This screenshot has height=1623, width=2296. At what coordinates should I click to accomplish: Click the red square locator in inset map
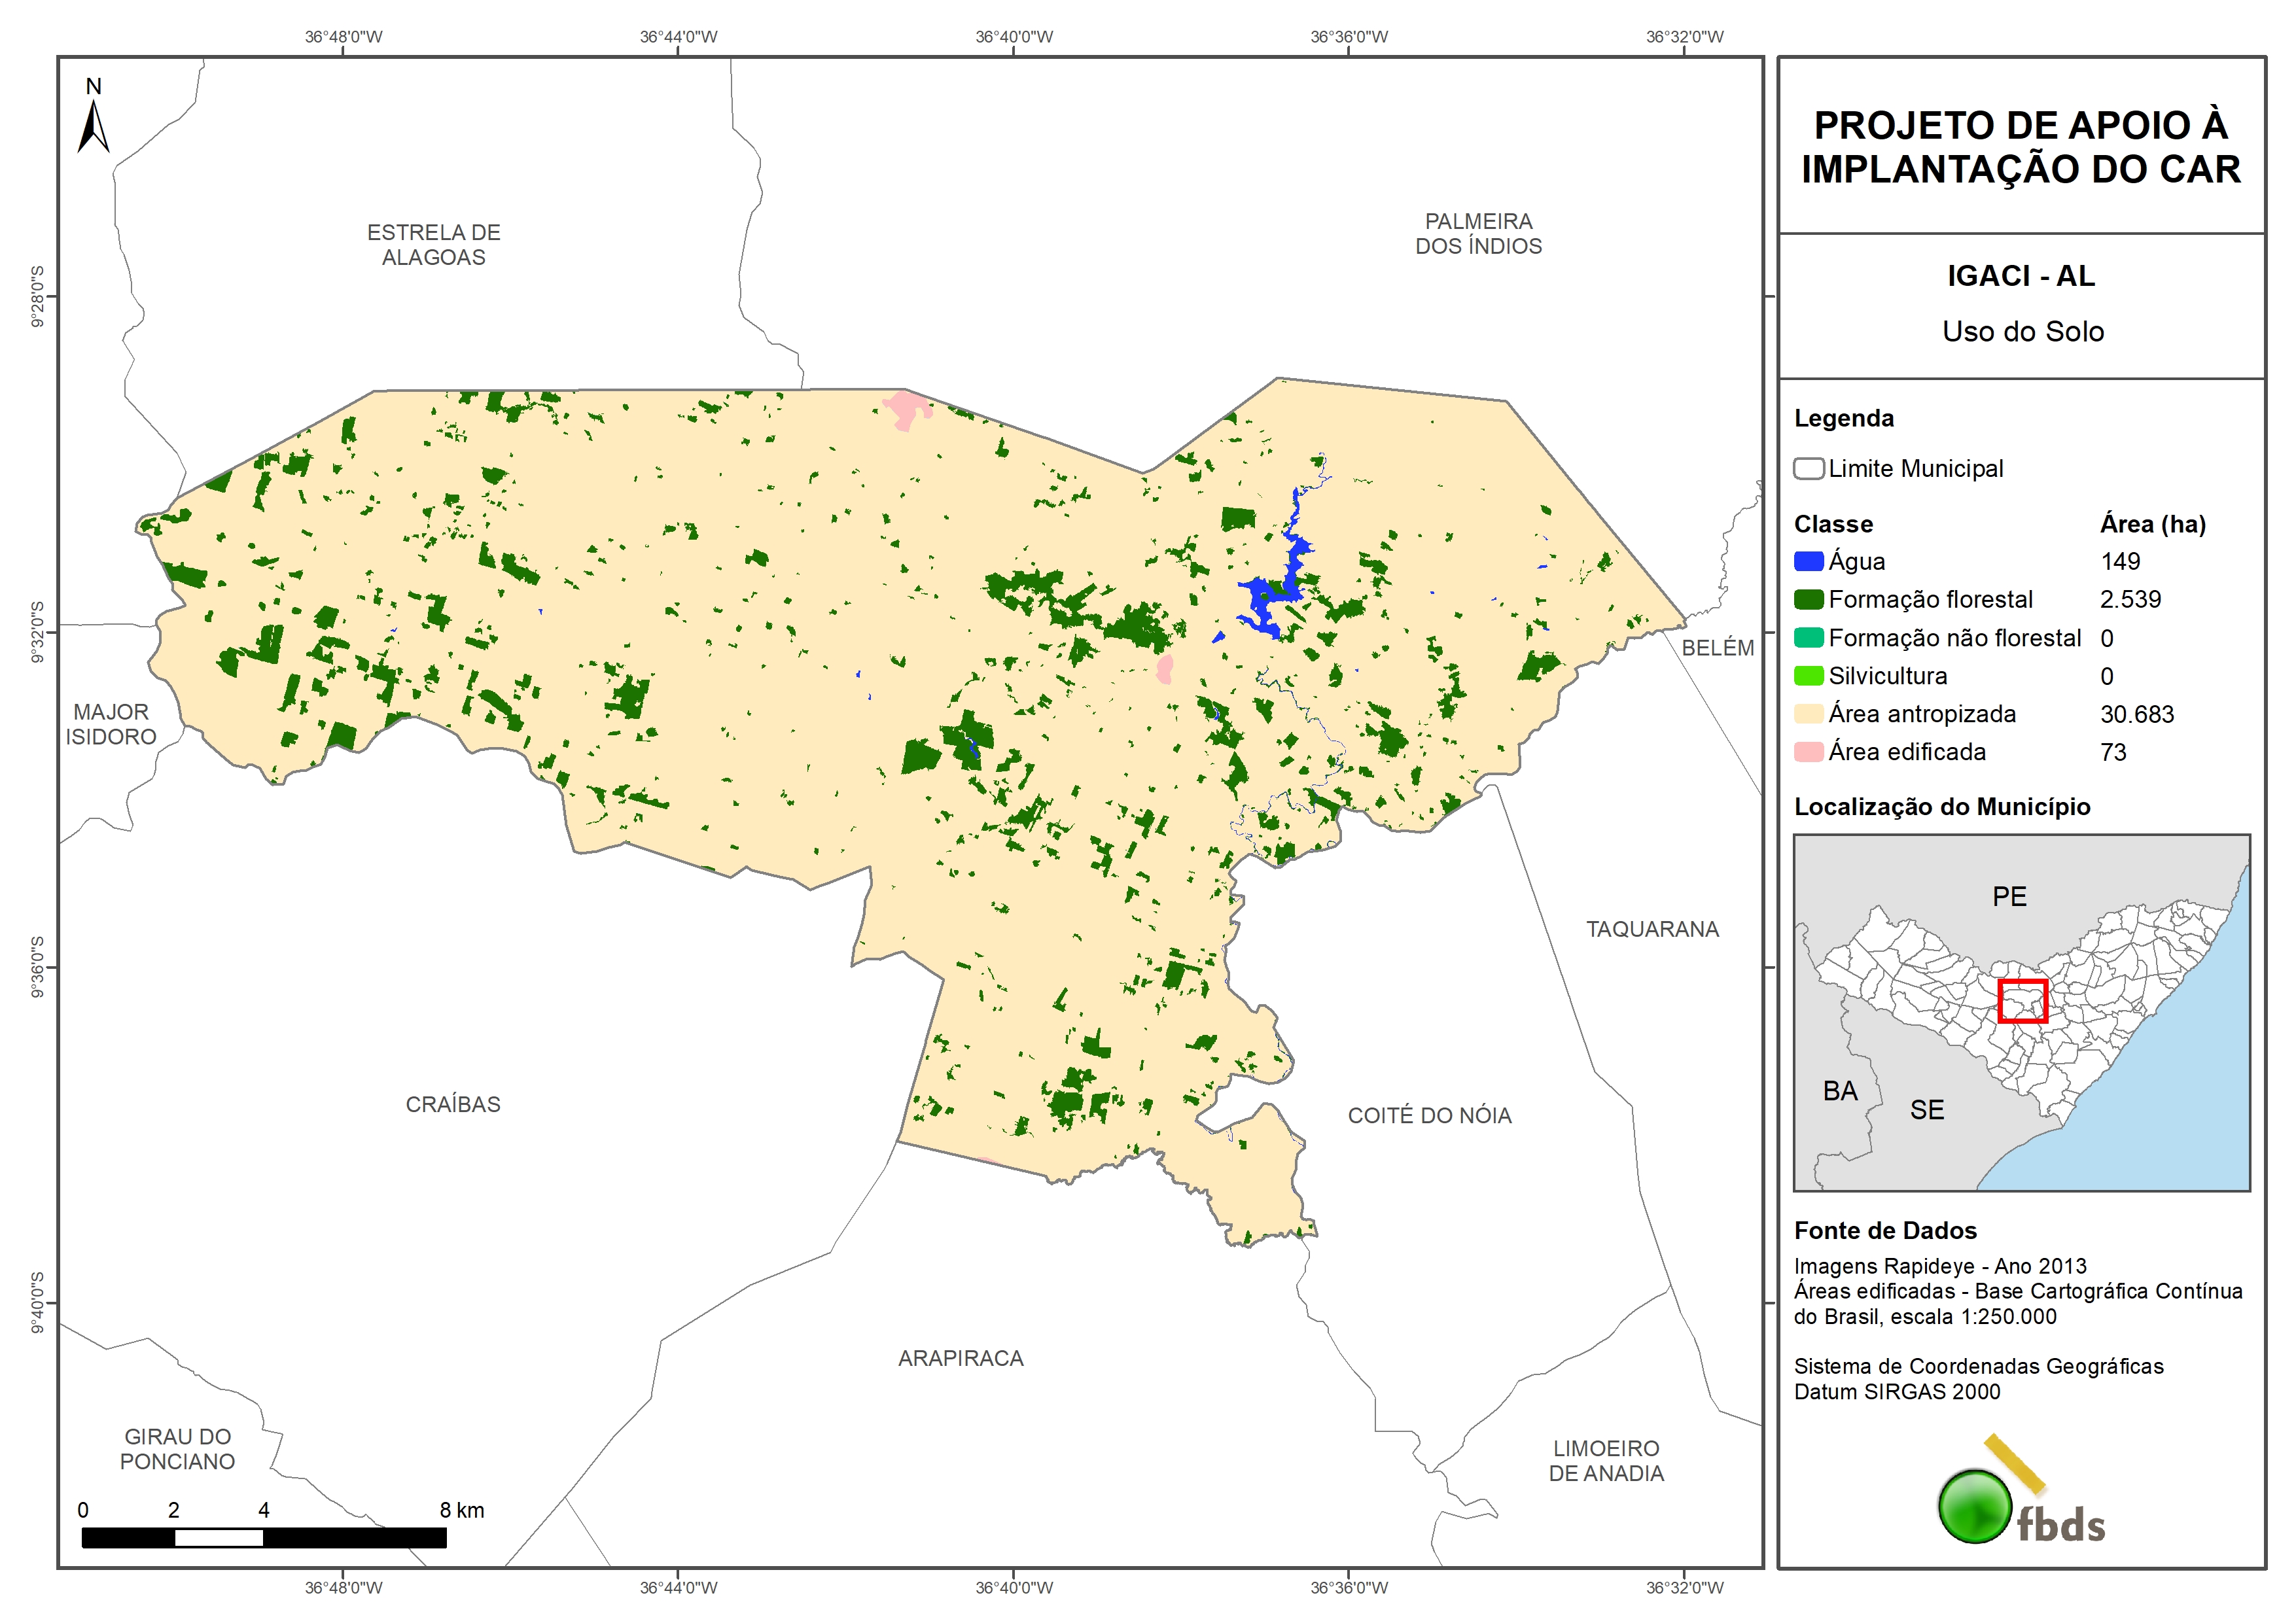click(2022, 1001)
